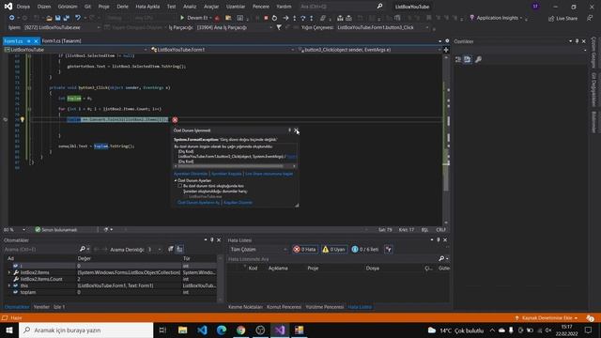The width and height of the screenshot is (601, 338).
Task: Switch to the Yereller tab
Action: [41, 307]
